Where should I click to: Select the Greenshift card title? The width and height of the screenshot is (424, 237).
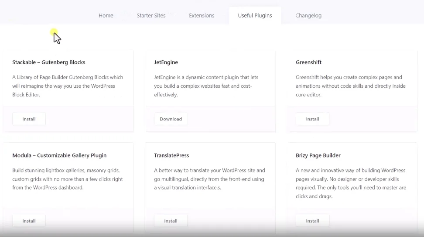click(x=308, y=62)
